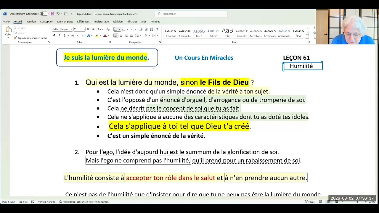
Task: Open the Presse-papiers pane launcher
Action: (x=49, y=42)
